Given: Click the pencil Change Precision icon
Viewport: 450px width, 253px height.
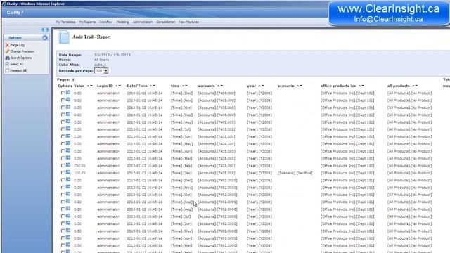Looking at the screenshot, I should [7, 51].
